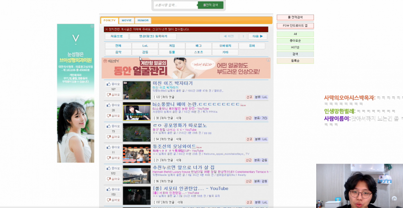The height and width of the screenshot is (208, 403).
Task: Click 영상(링크) 등록하기 button
Action: [x=153, y=36]
